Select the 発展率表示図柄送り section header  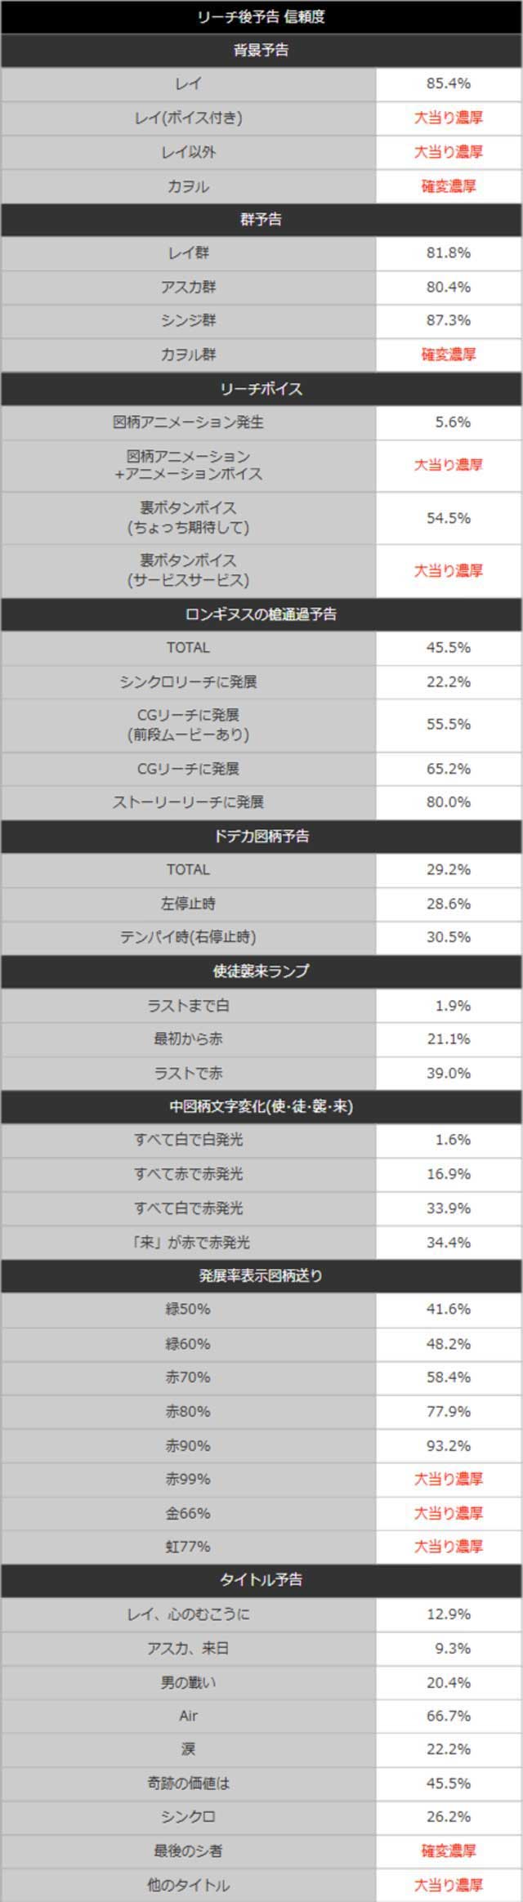(261, 1275)
